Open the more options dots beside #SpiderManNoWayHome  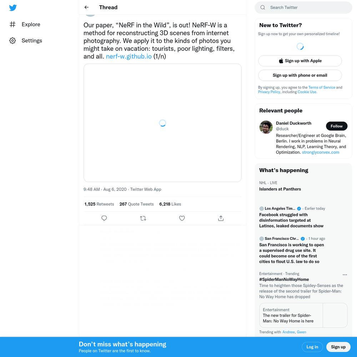coord(345,275)
